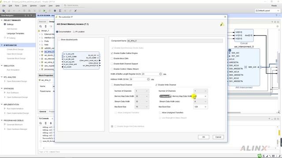Screen dimensions: 282x158
Task: Enable Multi Channel Support checkbox
Action: [112, 64]
